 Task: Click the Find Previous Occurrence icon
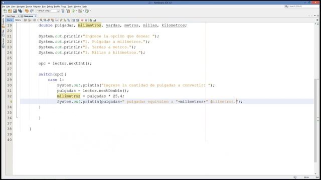(x=45, y=20)
